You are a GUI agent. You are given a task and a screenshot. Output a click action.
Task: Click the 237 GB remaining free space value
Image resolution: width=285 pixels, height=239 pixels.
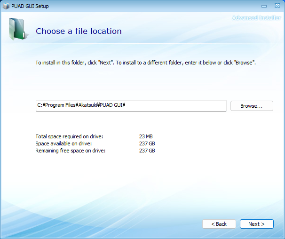pos(147,151)
